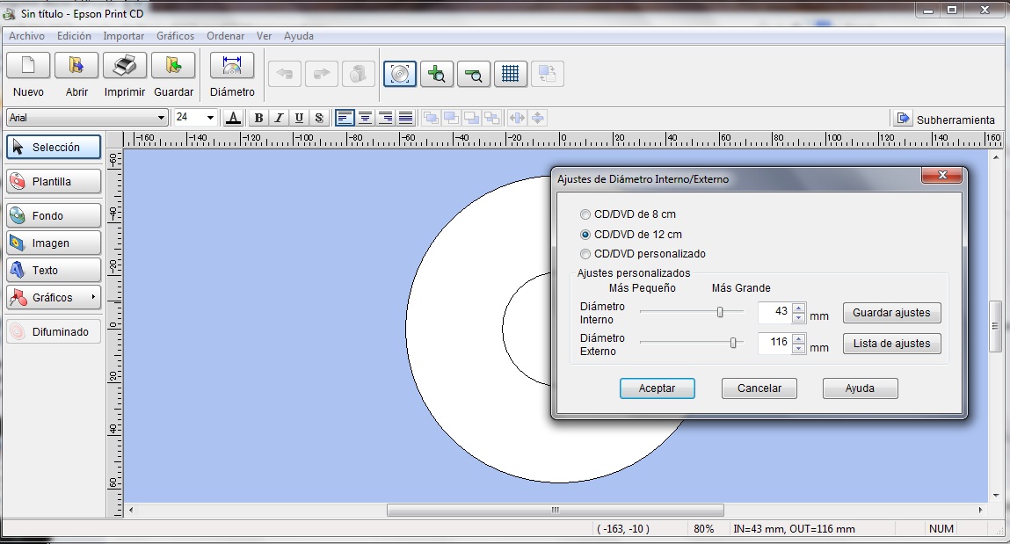Click Lista de ajustes button
The height and width of the screenshot is (544, 1010).
point(891,344)
